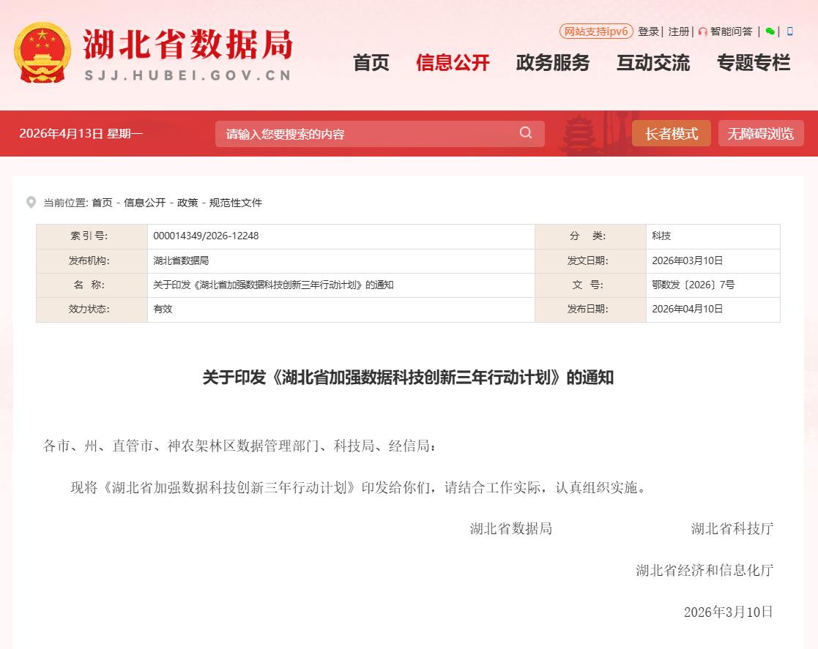
Task: Click the 网站支持ipv6 badge
Action: click(595, 31)
